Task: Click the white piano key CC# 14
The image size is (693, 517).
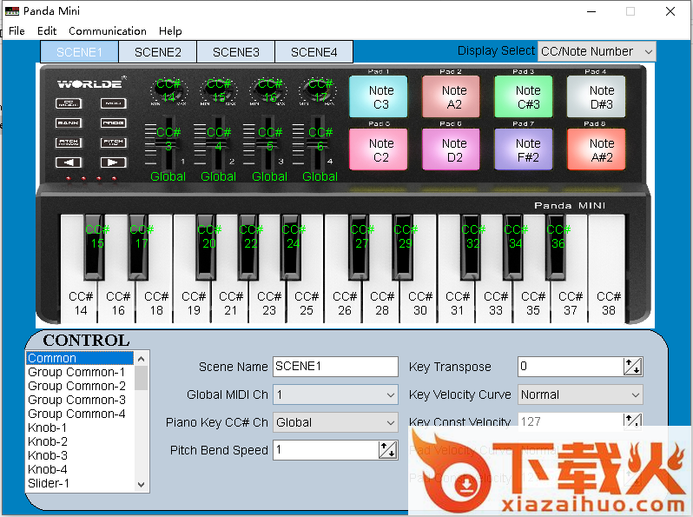Action: 79,303
